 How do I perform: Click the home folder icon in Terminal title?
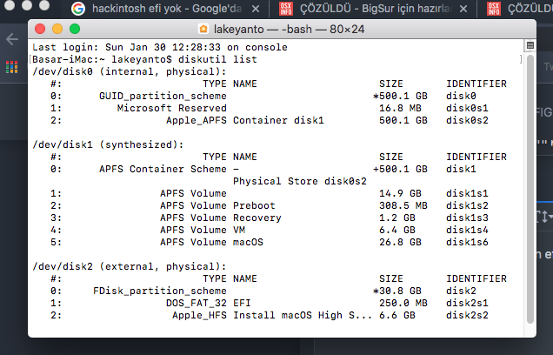tap(203, 28)
